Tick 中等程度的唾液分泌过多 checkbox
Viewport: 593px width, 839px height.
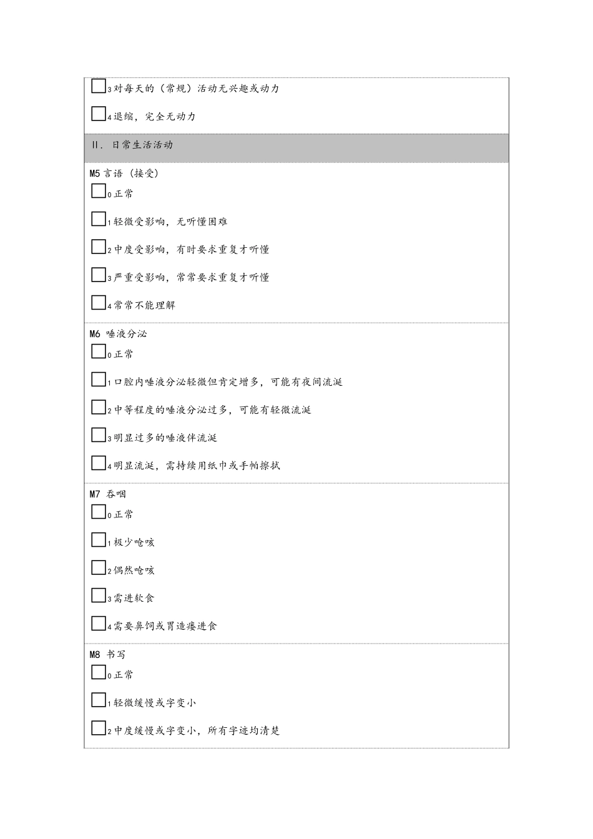[x=98, y=408]
